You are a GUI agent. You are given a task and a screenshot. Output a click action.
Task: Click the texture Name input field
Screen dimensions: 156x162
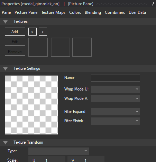pos(116,78)
